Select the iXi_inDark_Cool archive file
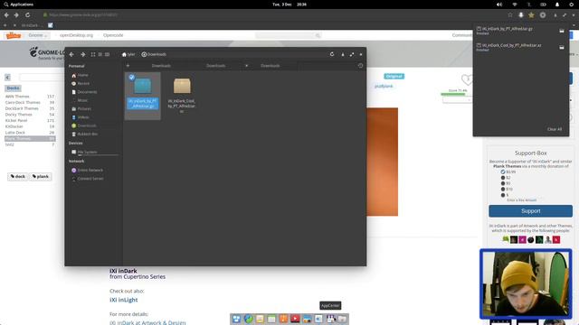 [182, 95]
